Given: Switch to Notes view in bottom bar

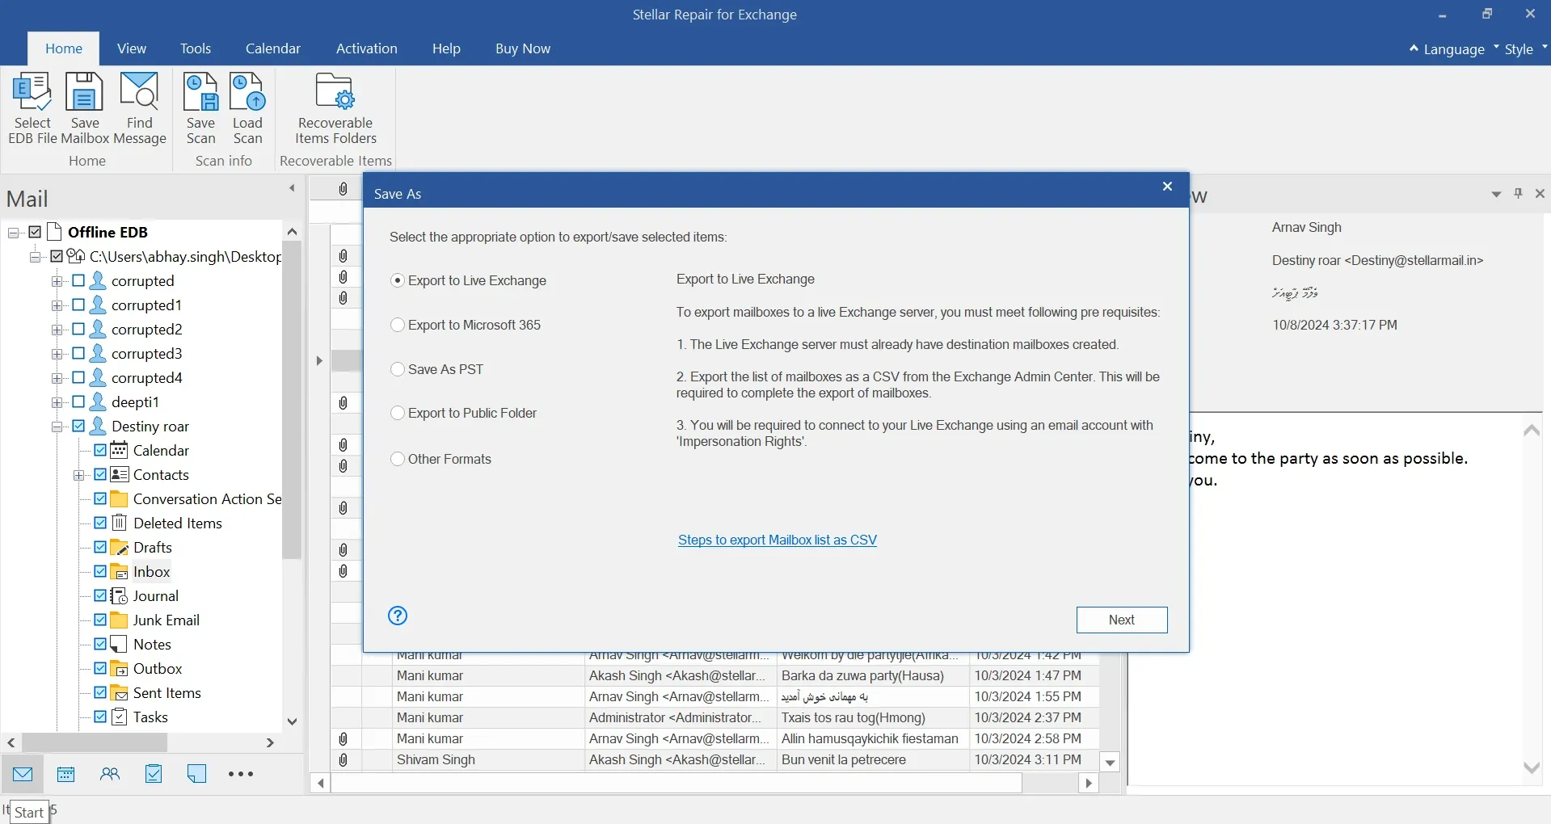Looking at the screenshot, I should (196, 774).
